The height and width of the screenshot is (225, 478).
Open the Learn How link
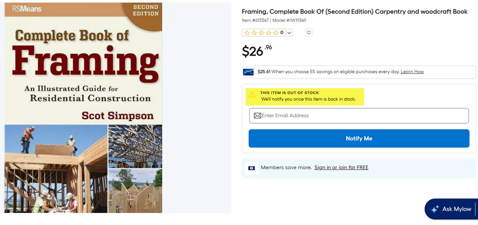(412, 72)
